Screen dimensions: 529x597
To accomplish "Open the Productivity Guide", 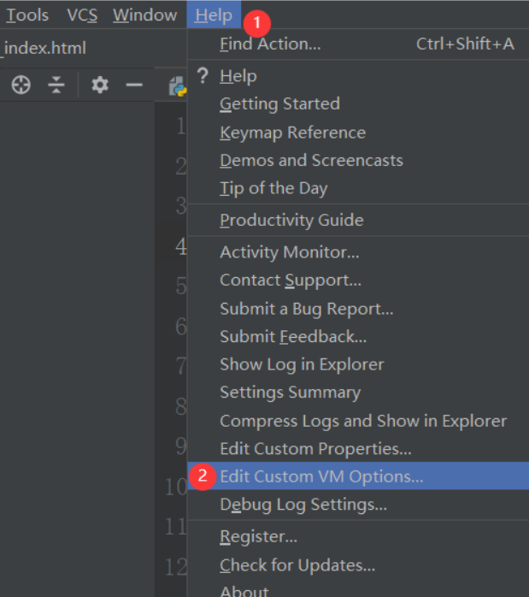I will [x=291, y=220].
